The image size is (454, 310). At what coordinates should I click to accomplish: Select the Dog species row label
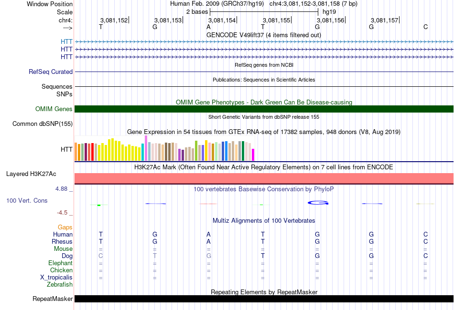point(67,256)
